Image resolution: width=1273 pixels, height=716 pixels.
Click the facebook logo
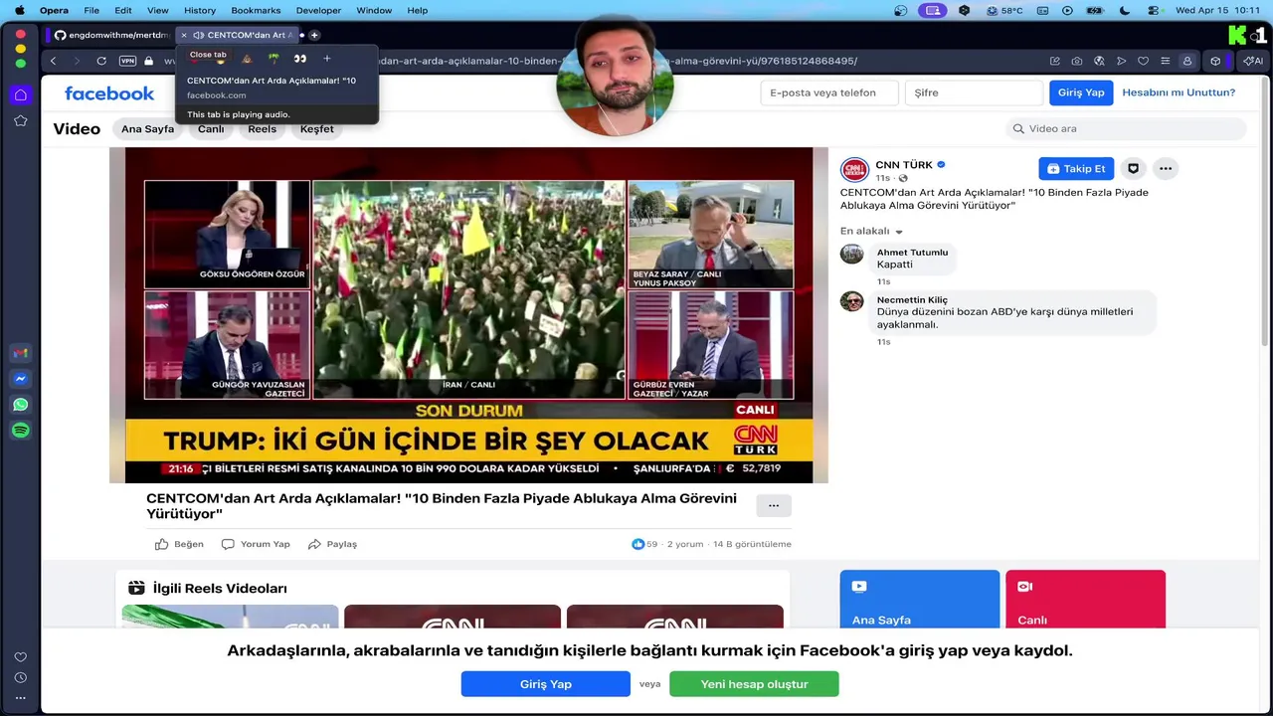(x=109, y=93)
